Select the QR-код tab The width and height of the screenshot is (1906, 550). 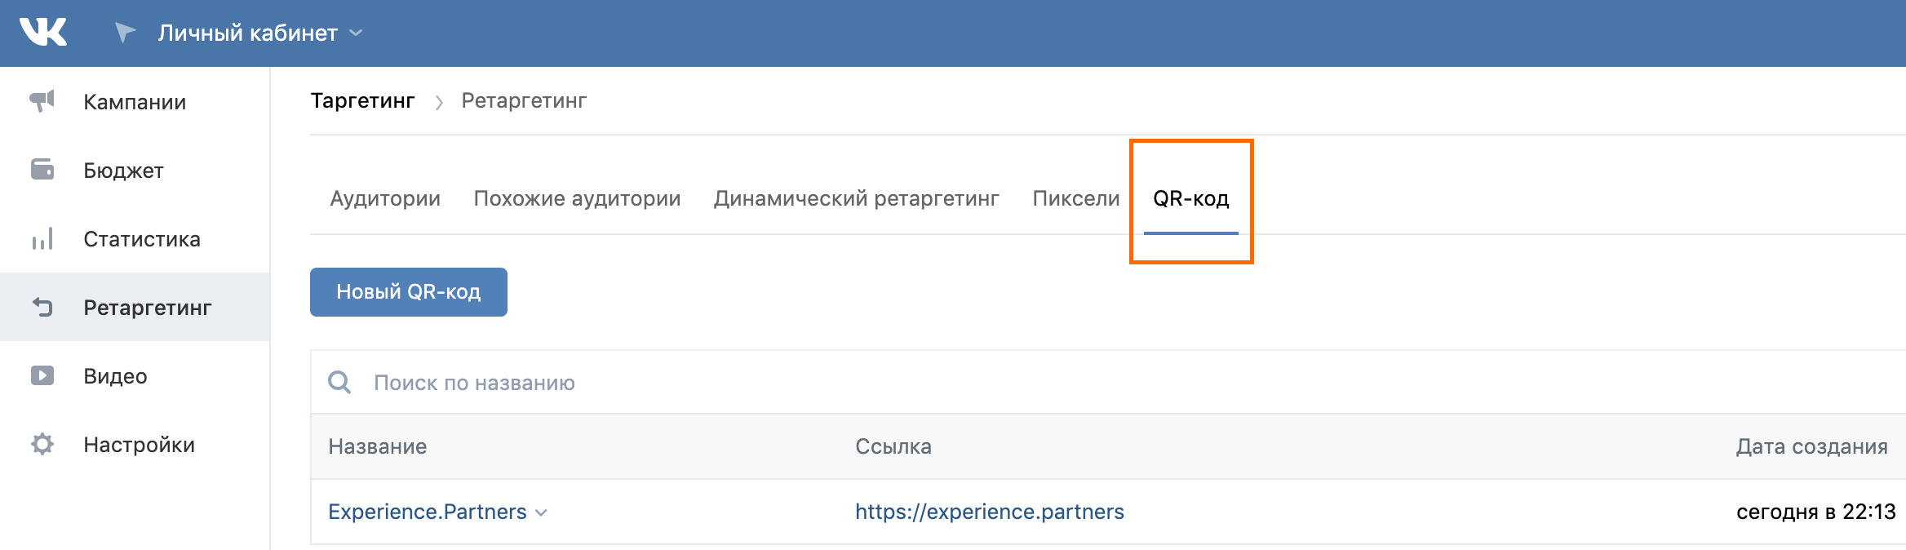[1190, 198]
